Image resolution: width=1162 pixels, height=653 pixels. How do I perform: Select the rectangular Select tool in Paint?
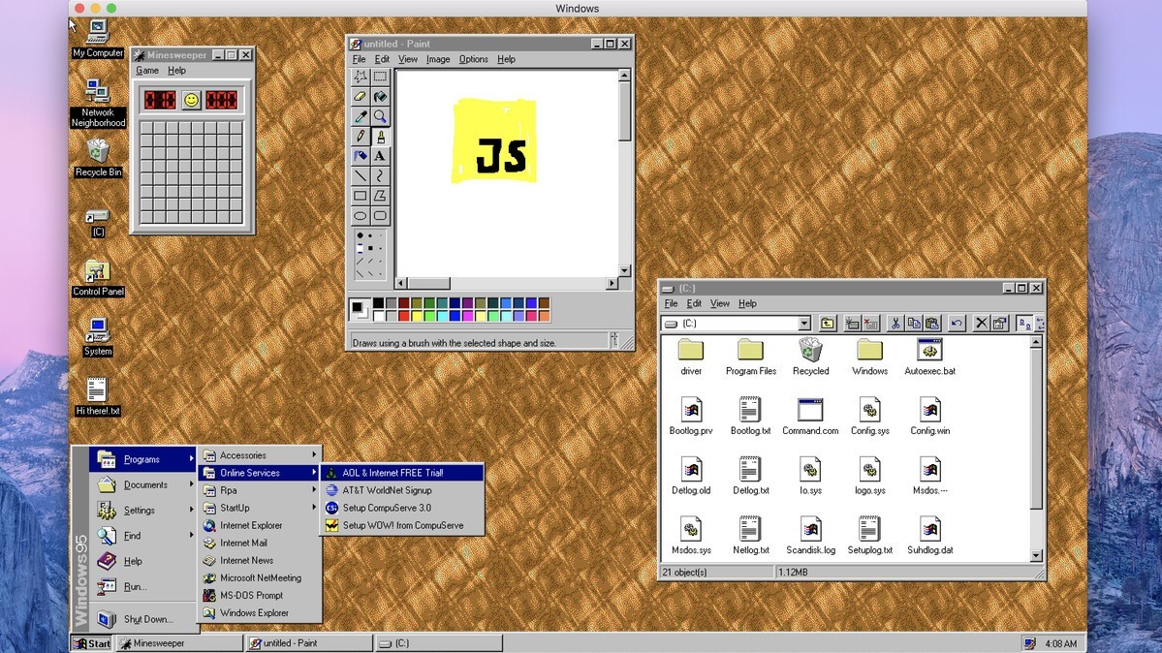point(380,77)
